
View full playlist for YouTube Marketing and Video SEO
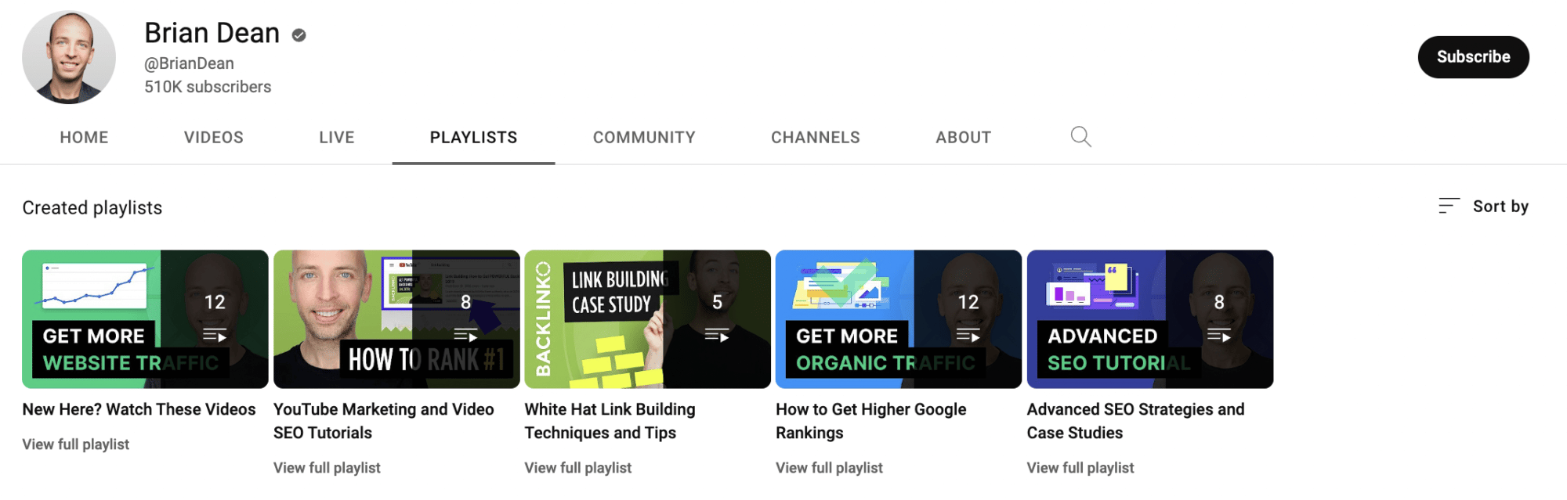[327, 468]
